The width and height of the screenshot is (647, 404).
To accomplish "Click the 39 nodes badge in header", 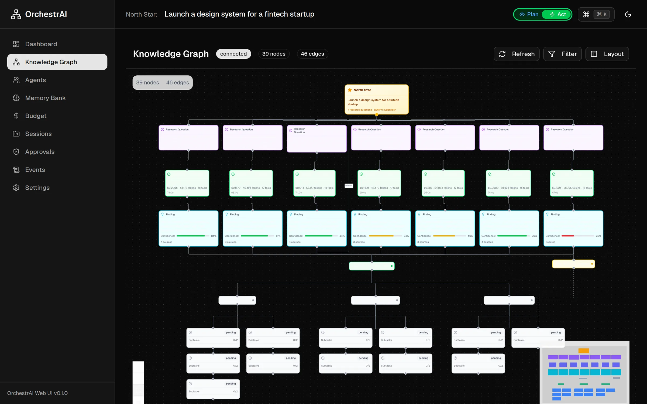I will pos(274,54).
